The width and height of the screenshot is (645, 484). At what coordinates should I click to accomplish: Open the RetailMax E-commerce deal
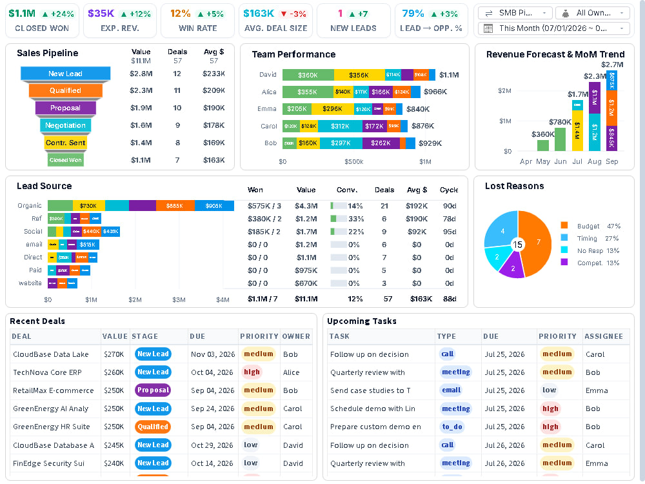[x=54, y=390]
